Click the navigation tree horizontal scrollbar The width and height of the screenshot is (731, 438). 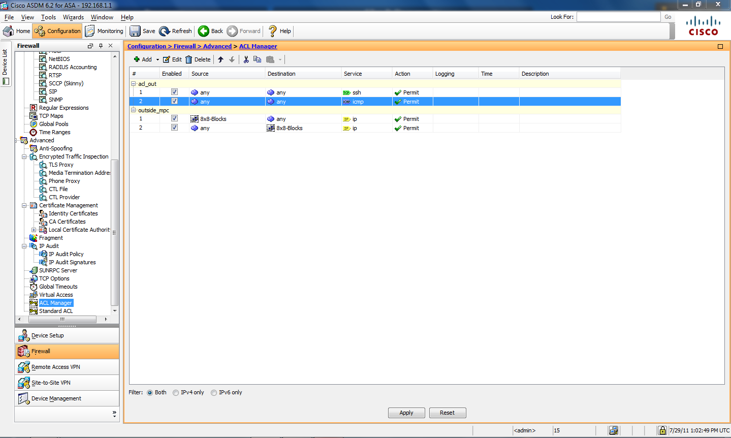pos(62,319)
